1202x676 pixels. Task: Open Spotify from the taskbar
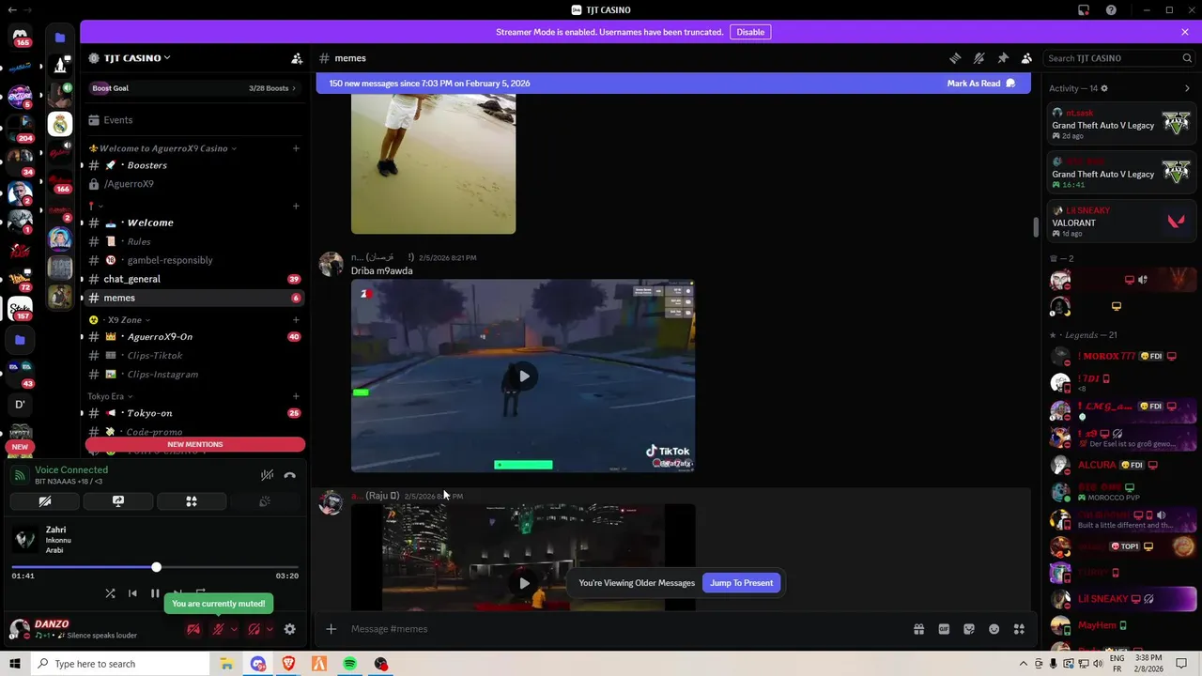350,664
